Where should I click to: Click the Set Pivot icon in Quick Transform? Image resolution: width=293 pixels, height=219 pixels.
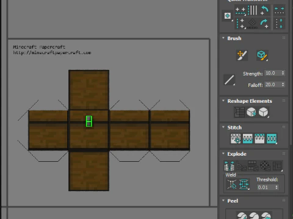(228, 16)
